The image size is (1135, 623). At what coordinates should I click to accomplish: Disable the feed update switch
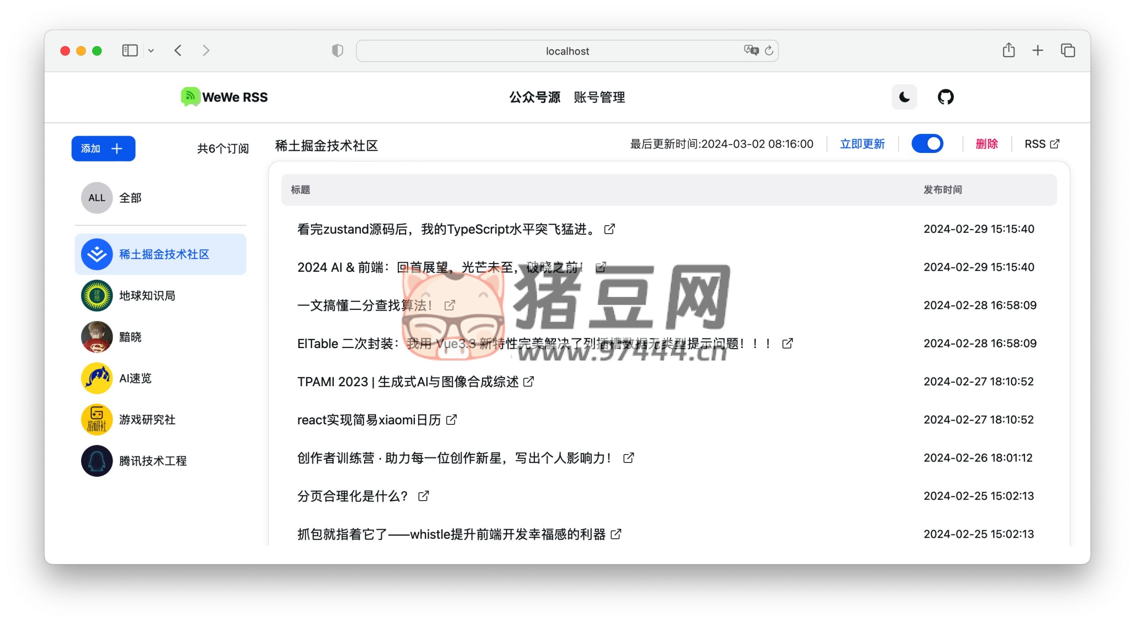(927, 144)
